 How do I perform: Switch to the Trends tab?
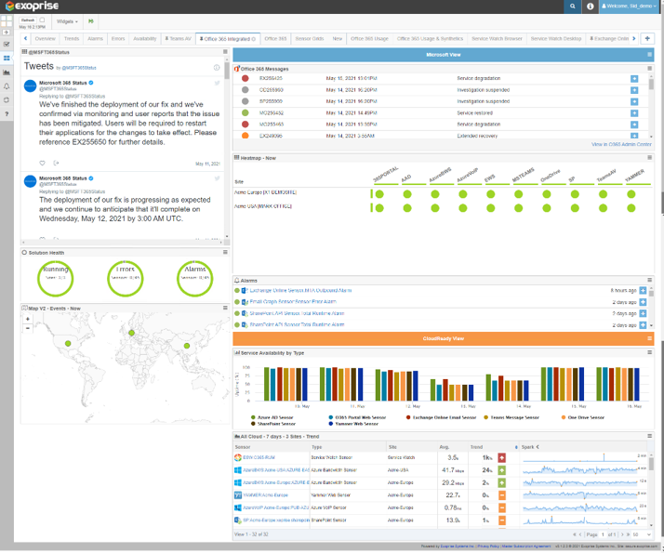coord(72,38)
